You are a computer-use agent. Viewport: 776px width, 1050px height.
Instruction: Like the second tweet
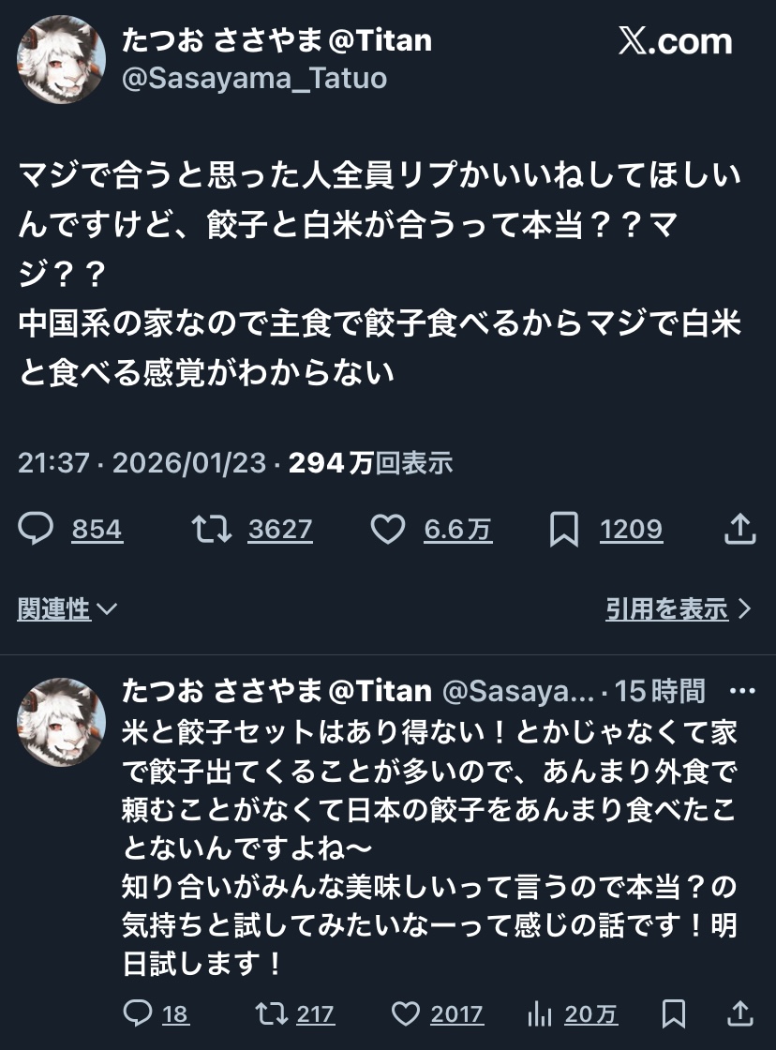[405, 1013]
